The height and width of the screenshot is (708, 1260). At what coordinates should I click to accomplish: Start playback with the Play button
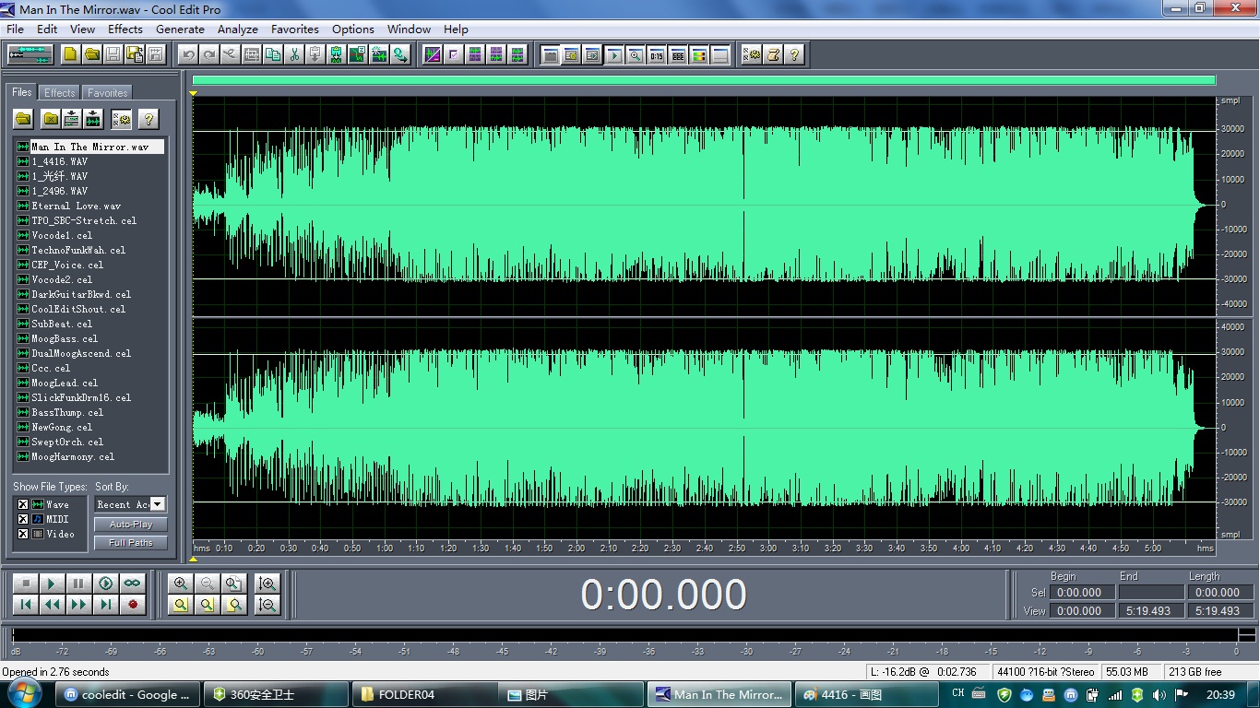pos(53,584)
